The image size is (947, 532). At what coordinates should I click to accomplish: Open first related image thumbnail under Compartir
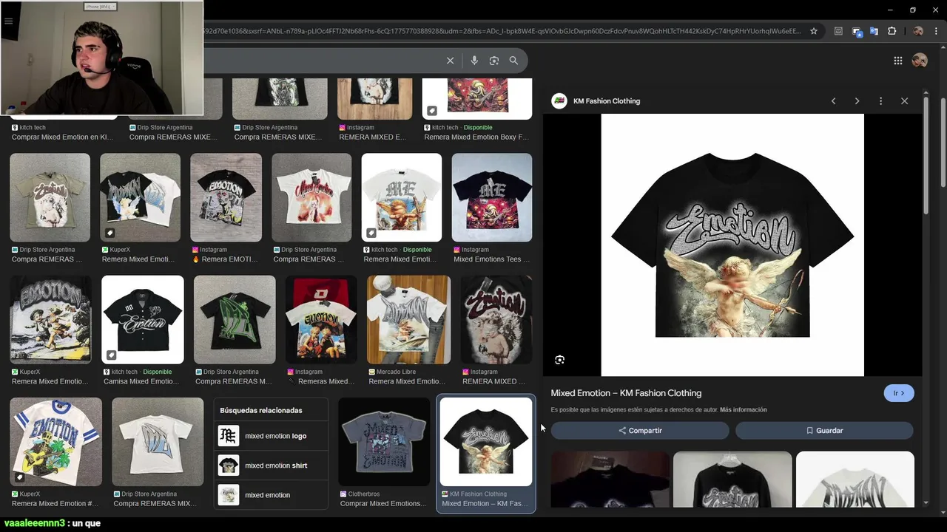pyautogui.click(x=610, y=479)
